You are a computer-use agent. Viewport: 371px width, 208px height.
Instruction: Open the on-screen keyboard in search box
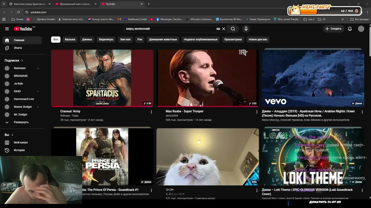[218, 29]
